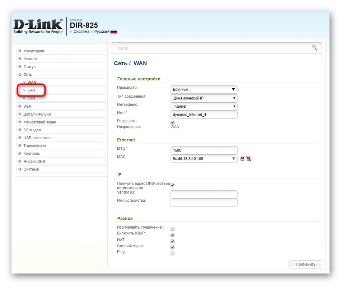The width and height of the screenshot is (341, 285).
Task: Click the Разное section heading
Action: tap(125, 219)
